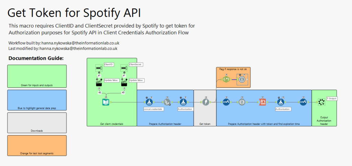Click the concat credentials annotation

[153, 109]
